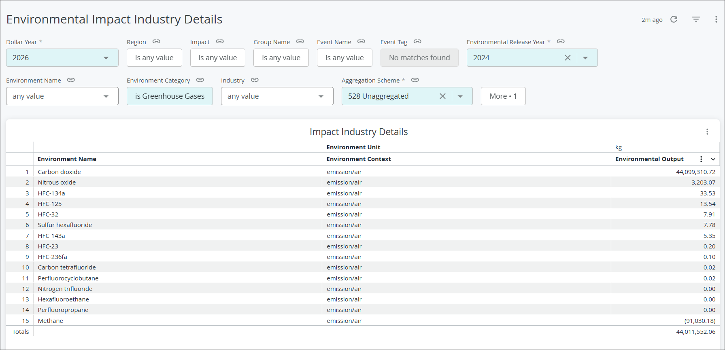Click the is Greenhouse Gases filter
Viewport: 725px width, 350px height.
pyautogui.click(x=170, y=96)
